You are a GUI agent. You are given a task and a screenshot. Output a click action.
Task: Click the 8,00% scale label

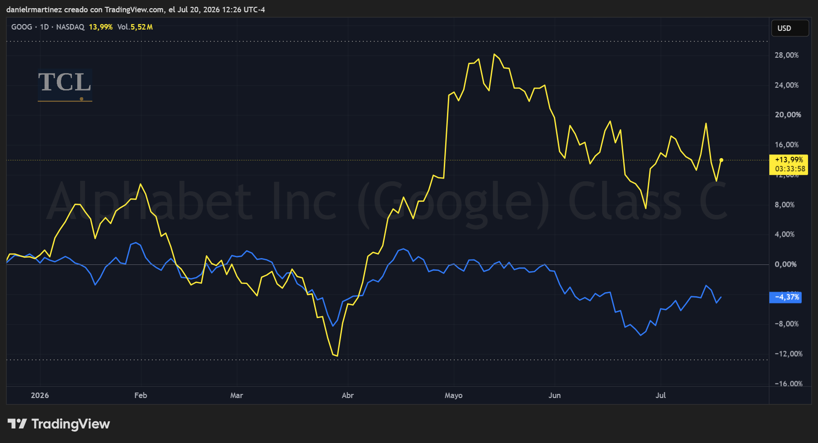pyautogui.click(x=784, y=204)
